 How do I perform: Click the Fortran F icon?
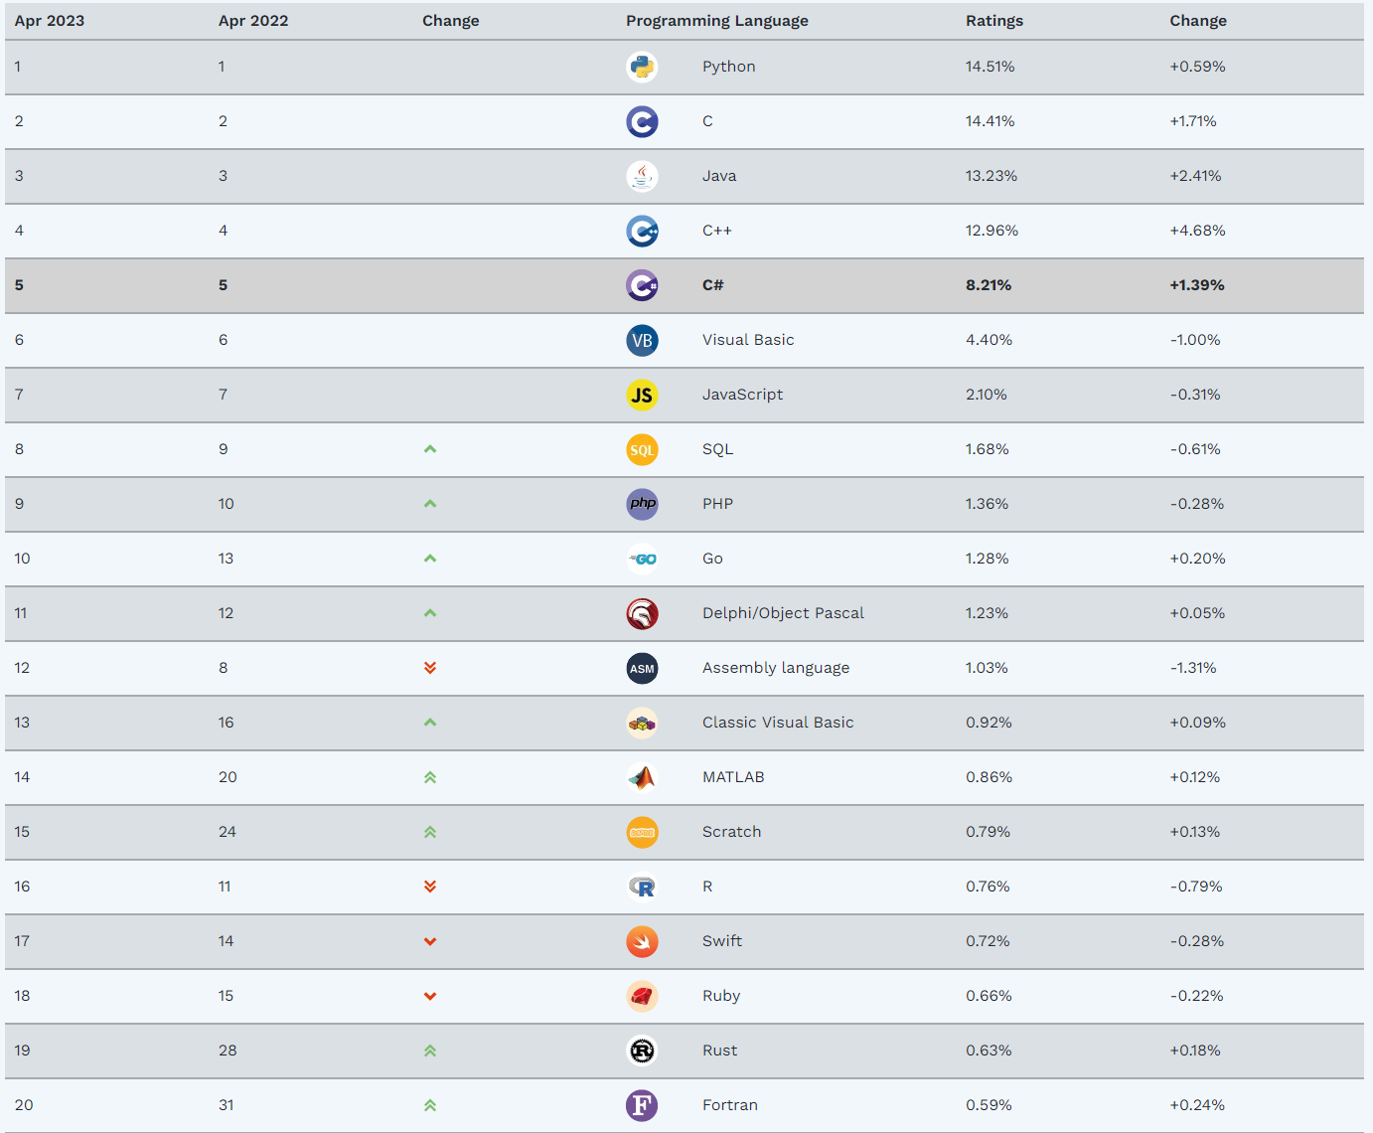(x=642, y=1105)
